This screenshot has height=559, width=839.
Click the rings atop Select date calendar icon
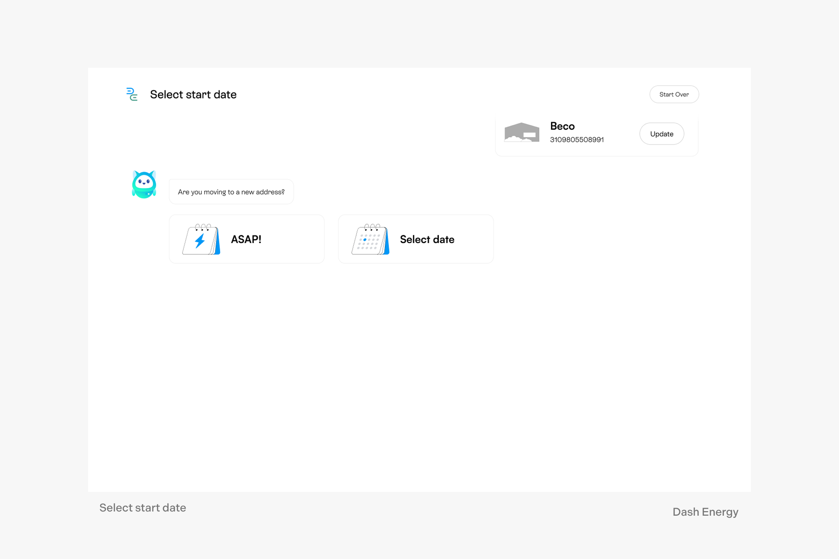tap(372, 226)
